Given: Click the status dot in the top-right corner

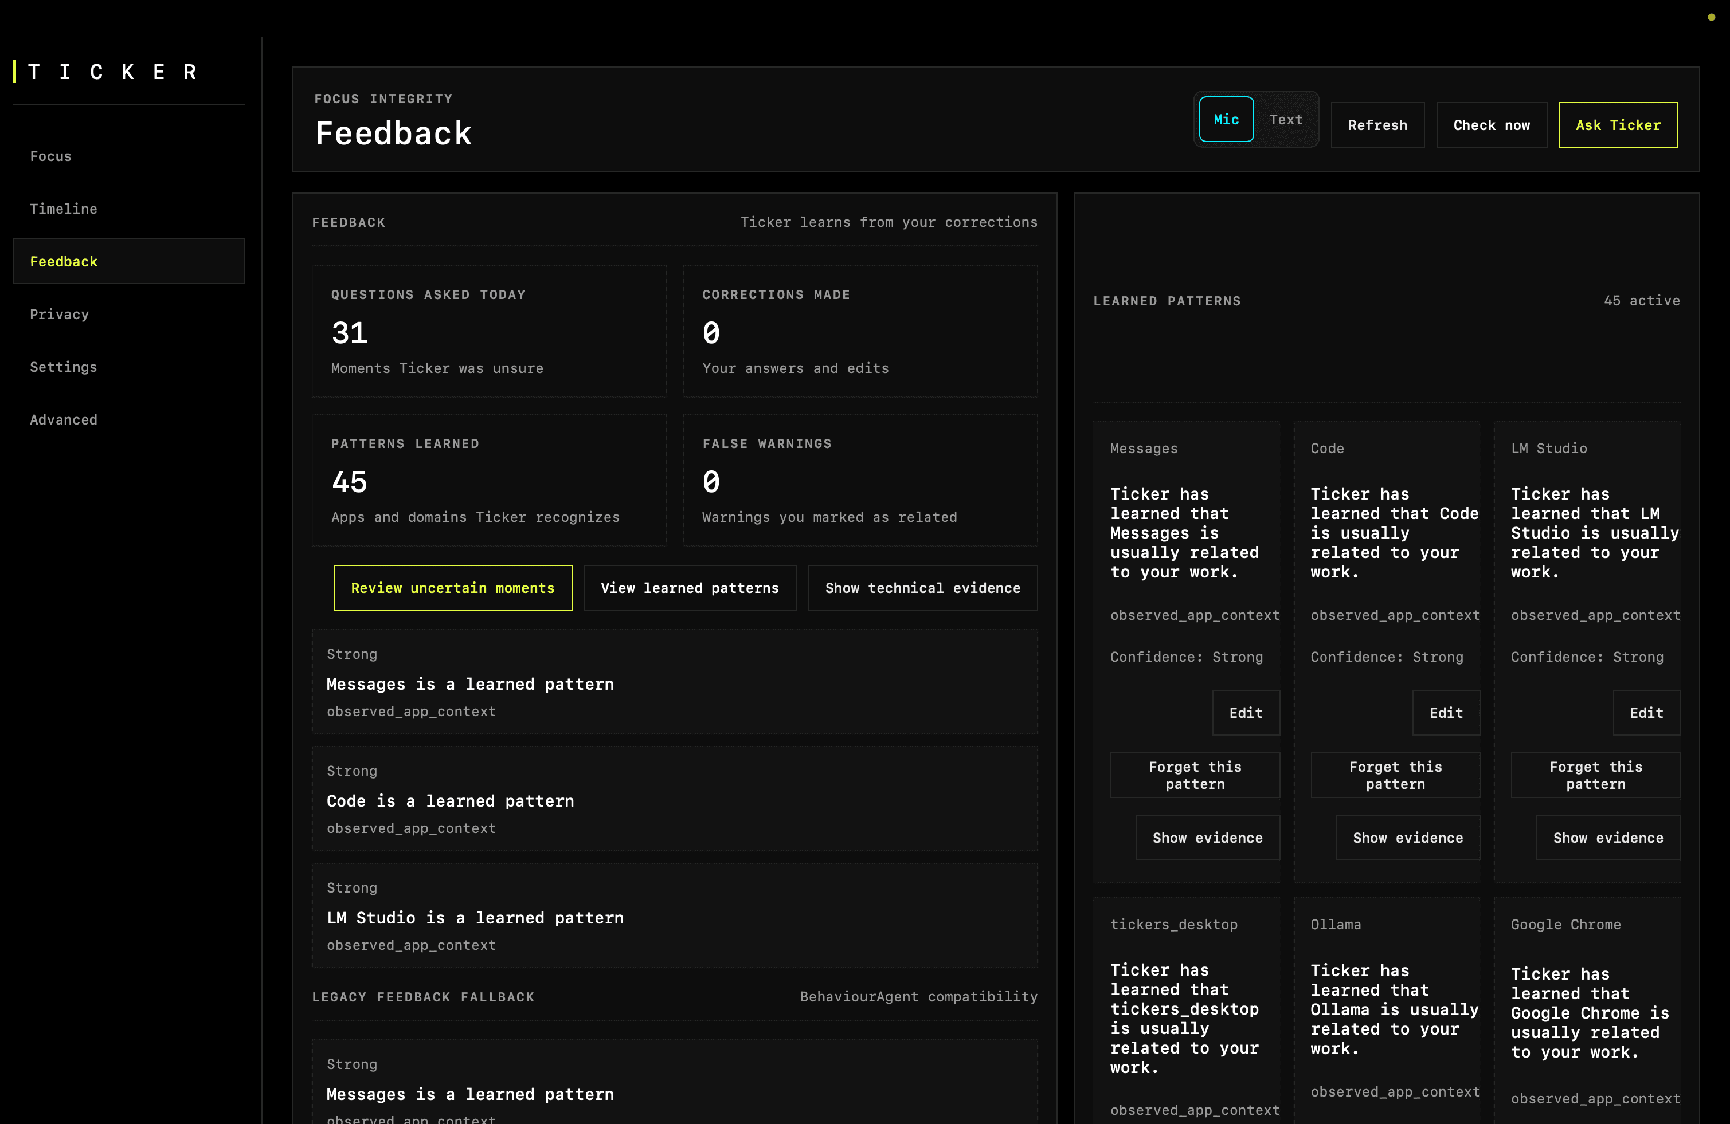Looking at the screenshot, I should pyautogui.click(x=1711, y=17).
